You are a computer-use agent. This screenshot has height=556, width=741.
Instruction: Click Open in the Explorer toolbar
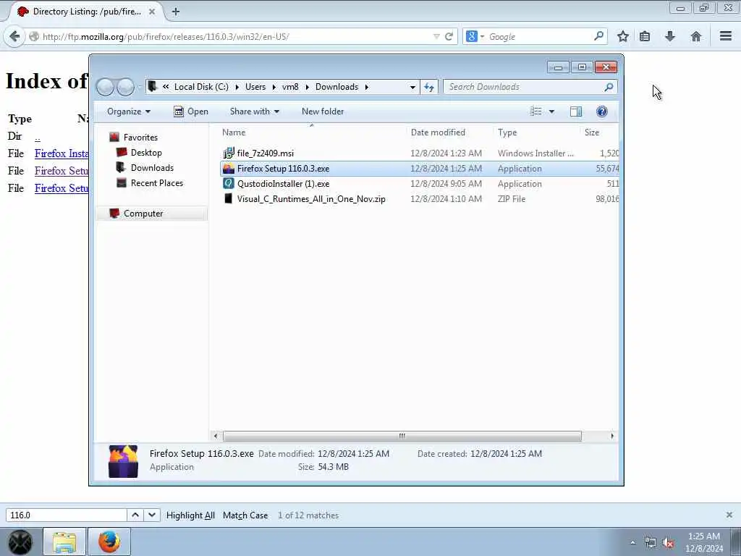click(191, 111)
